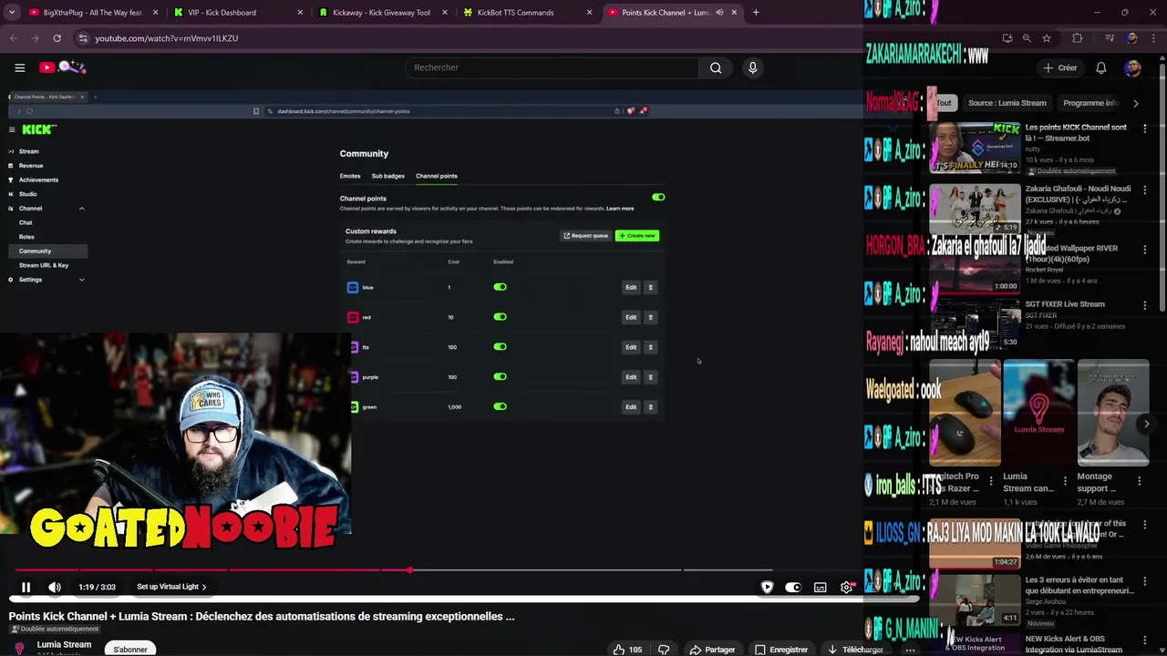Toggle the Channel points master switch
The width and height of the screenshot is (1167, 656).
658,197
